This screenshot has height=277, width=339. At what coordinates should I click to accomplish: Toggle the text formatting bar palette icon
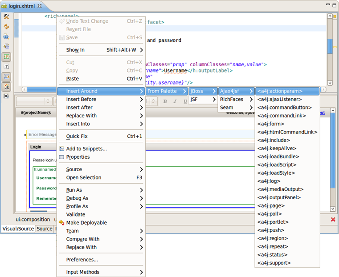(6, 87)
